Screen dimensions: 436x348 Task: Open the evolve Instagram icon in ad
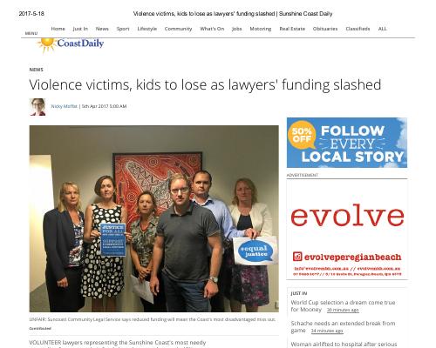coord(297,257)
